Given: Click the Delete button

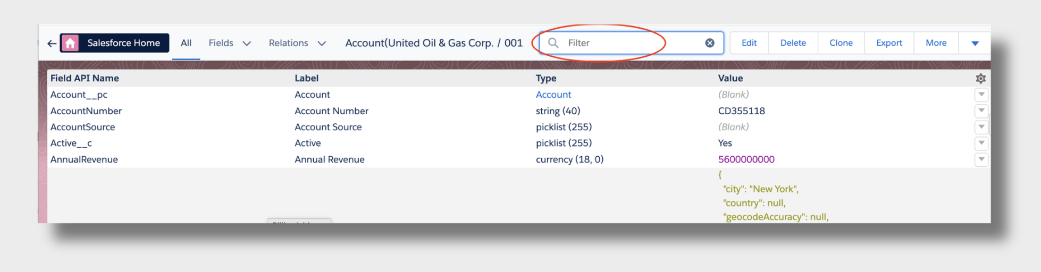Looking at the screenshot, I should pyautogui.click(x=793, y=43).
